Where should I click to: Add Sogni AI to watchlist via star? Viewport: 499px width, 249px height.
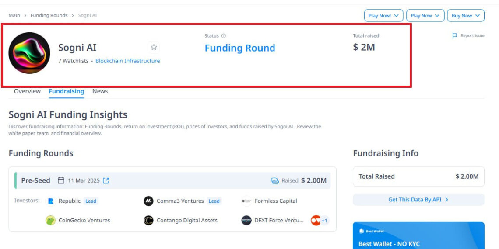coord(154,47)
